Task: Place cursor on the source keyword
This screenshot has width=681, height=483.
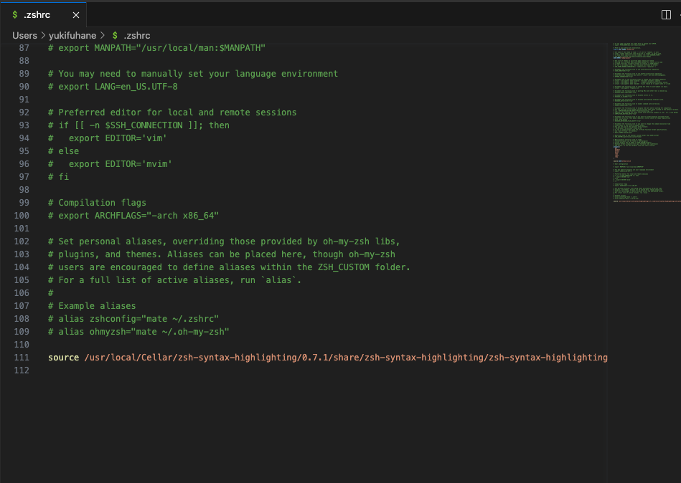Action: coord(63,358)
